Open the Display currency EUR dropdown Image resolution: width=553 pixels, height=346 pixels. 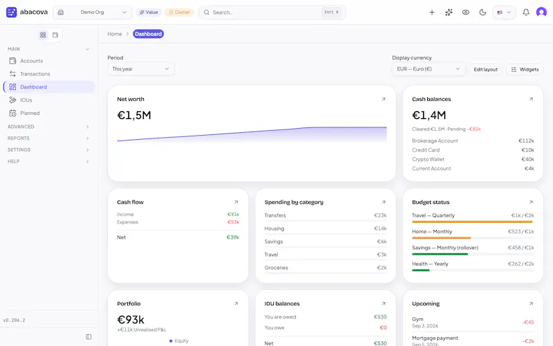click(429, 69)
